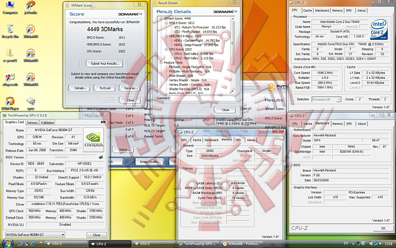Screen dimensions: 396x248
Task: Click the Internet Explorer quick launch icon
Action: [32, 244]
